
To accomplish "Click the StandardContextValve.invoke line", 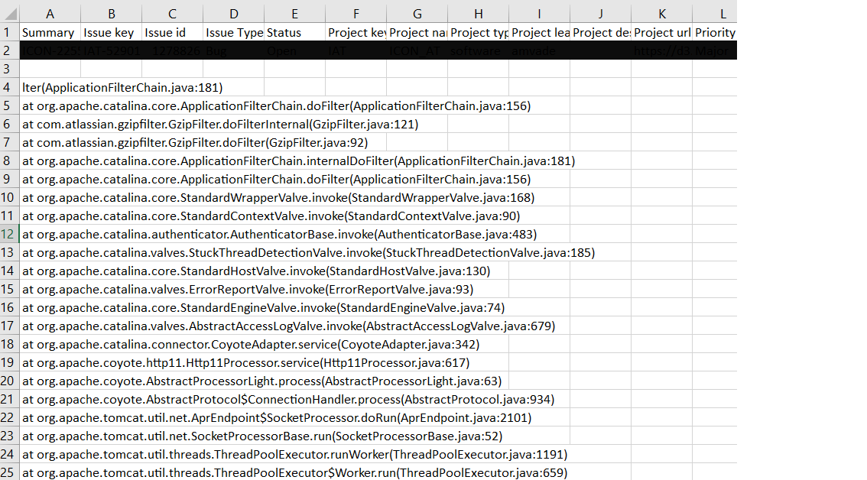I will 271,216.
